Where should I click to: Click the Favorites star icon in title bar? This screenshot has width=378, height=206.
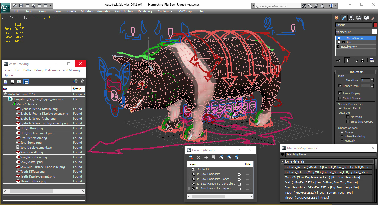[322, 6]
